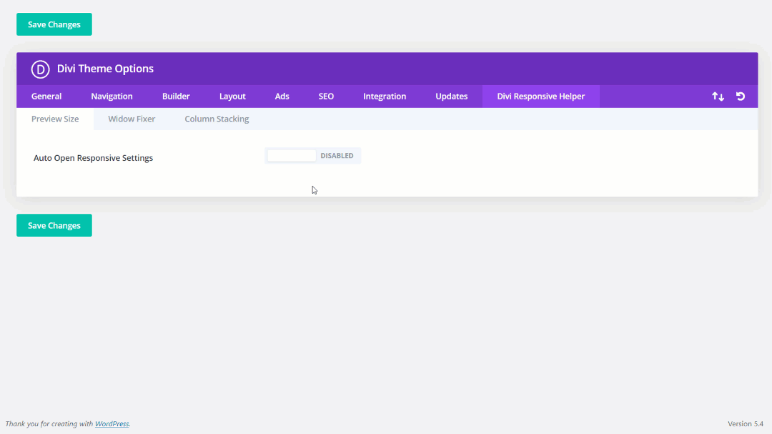Open the Navigation tab
The height and width of the screenshot is (434, 772).
pos(112,96)
